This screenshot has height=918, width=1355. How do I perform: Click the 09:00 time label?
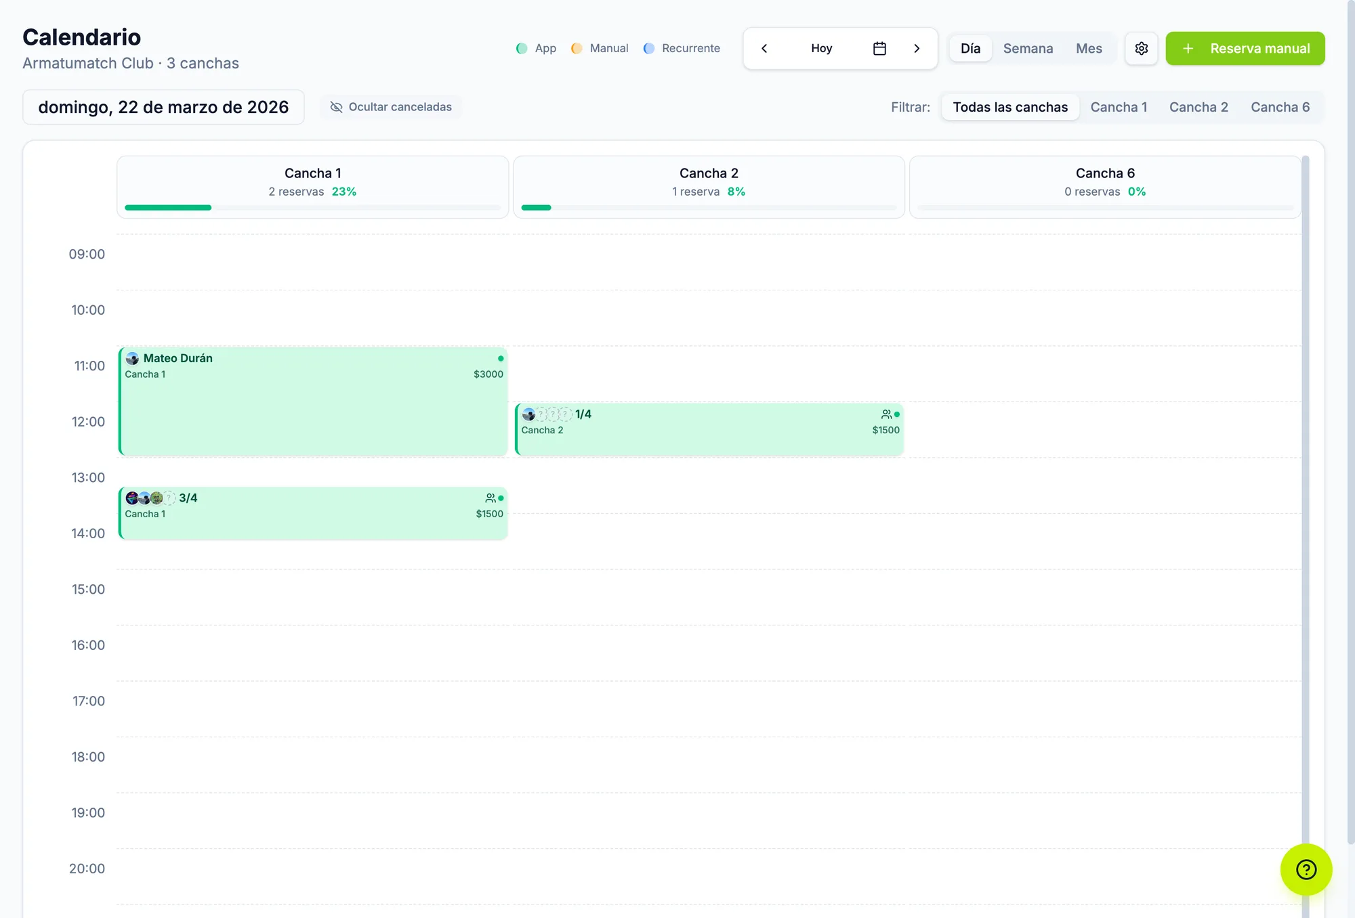87,254
